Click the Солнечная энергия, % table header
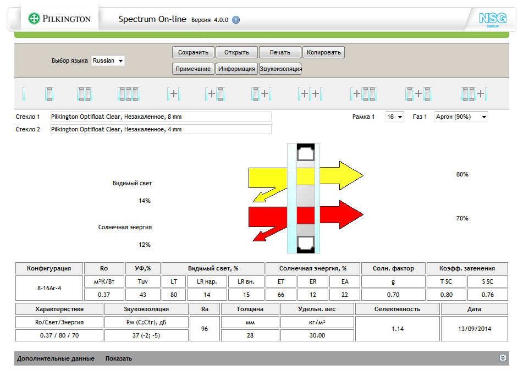518x376 pixels. pyautogui.click(x=312, y=268)
